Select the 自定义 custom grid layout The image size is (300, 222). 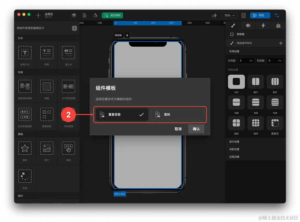pos(275,123)
